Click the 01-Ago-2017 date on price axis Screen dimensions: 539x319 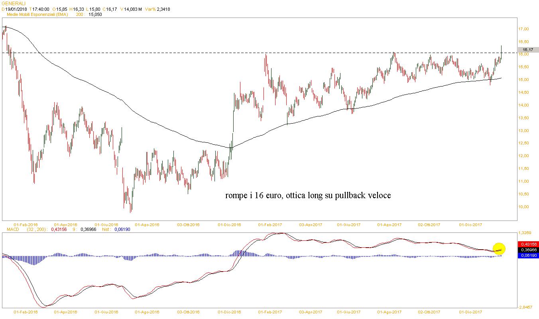389,224
